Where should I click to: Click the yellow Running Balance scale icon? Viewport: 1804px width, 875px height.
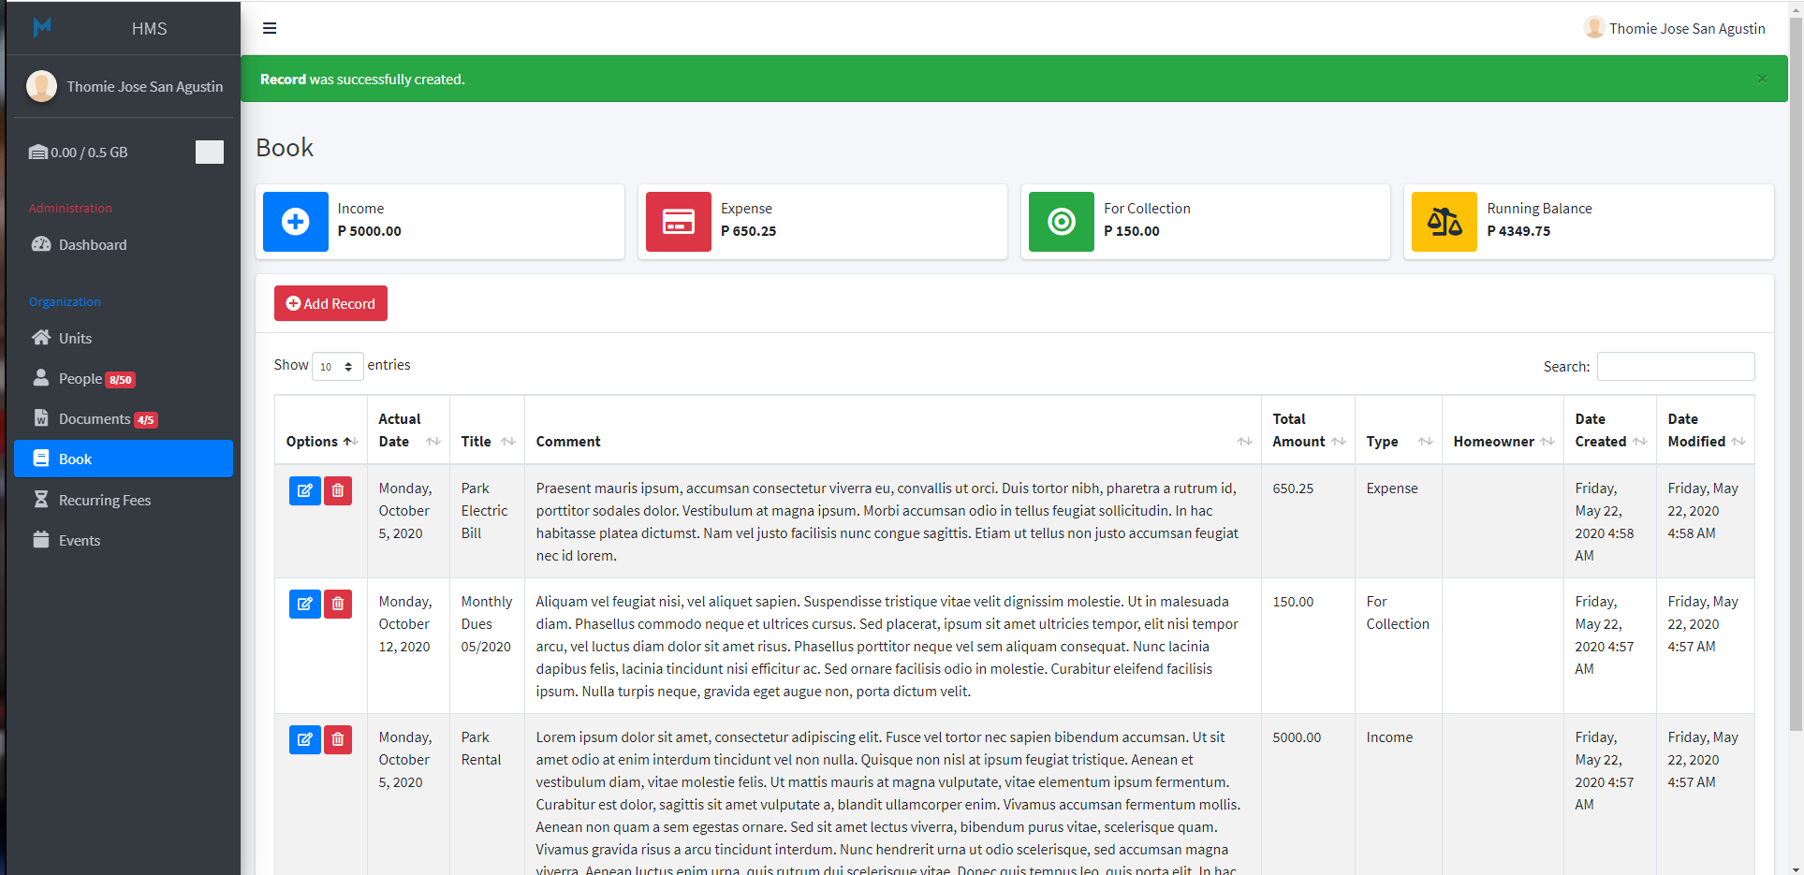pos(1444,222)
